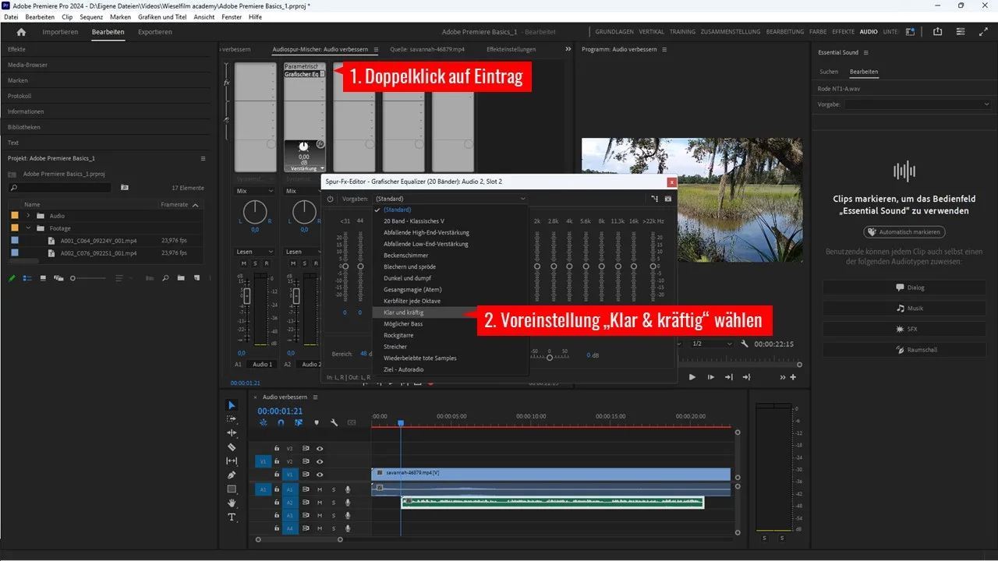Click the green pencil write-lock icon

pyautogui.click(x=12, y=278)
